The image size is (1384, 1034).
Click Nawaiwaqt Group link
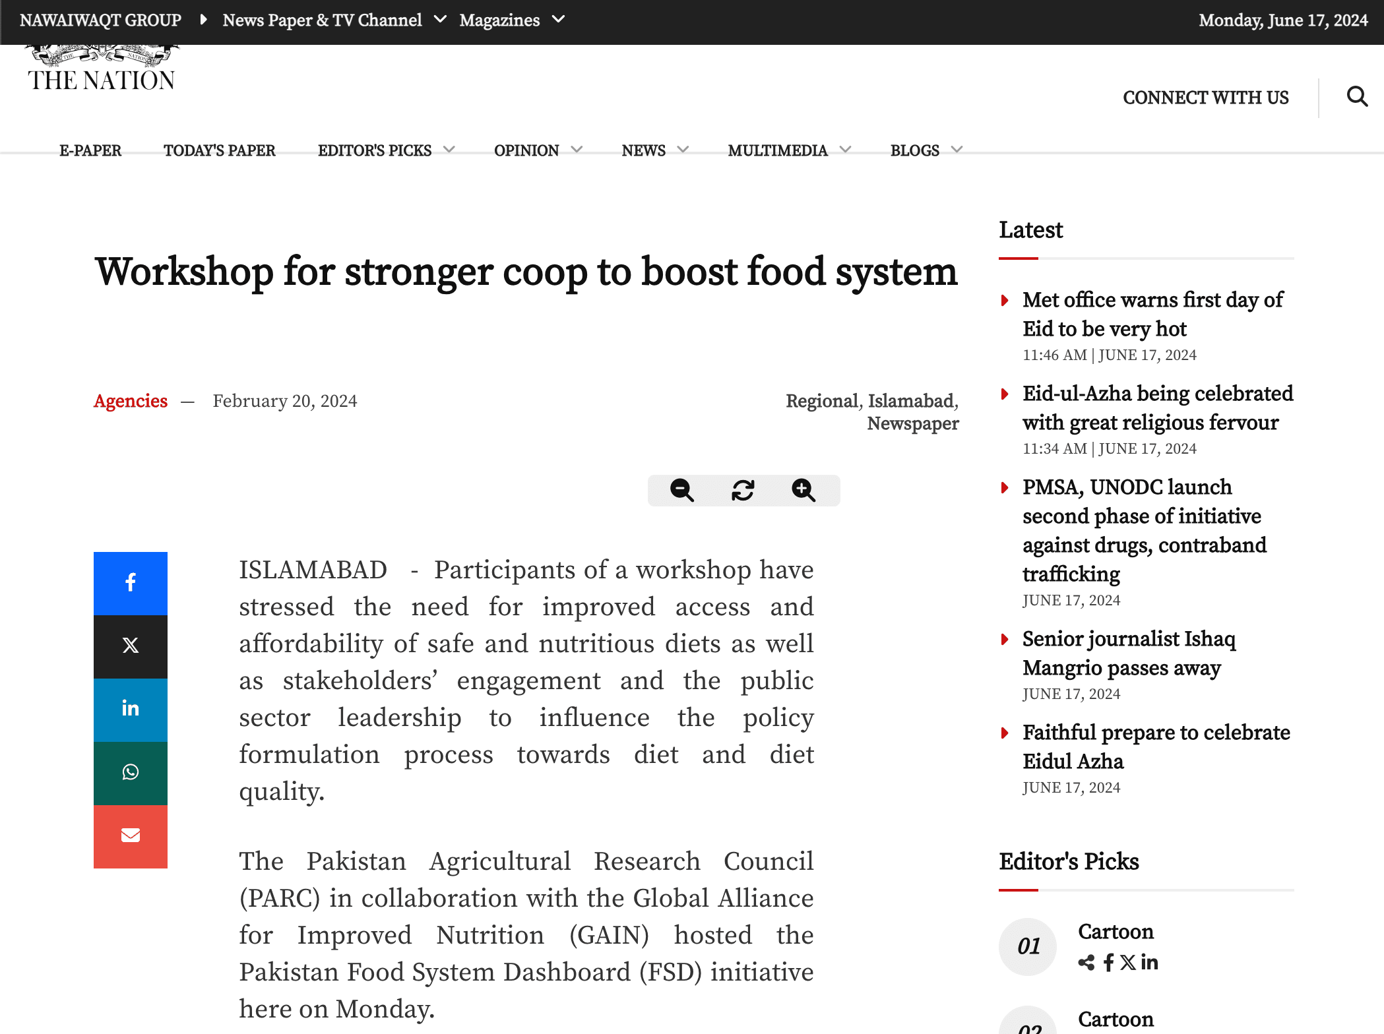point(100,20)
